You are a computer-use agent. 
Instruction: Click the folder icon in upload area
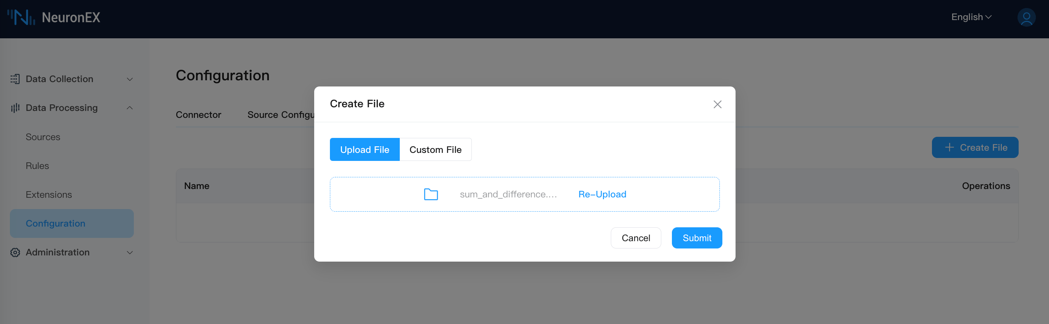click(x=430, y=194)
